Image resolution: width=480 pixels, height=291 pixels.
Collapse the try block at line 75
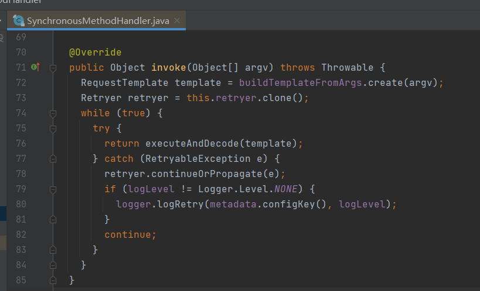pyautogui.click(x=53, y=129)
